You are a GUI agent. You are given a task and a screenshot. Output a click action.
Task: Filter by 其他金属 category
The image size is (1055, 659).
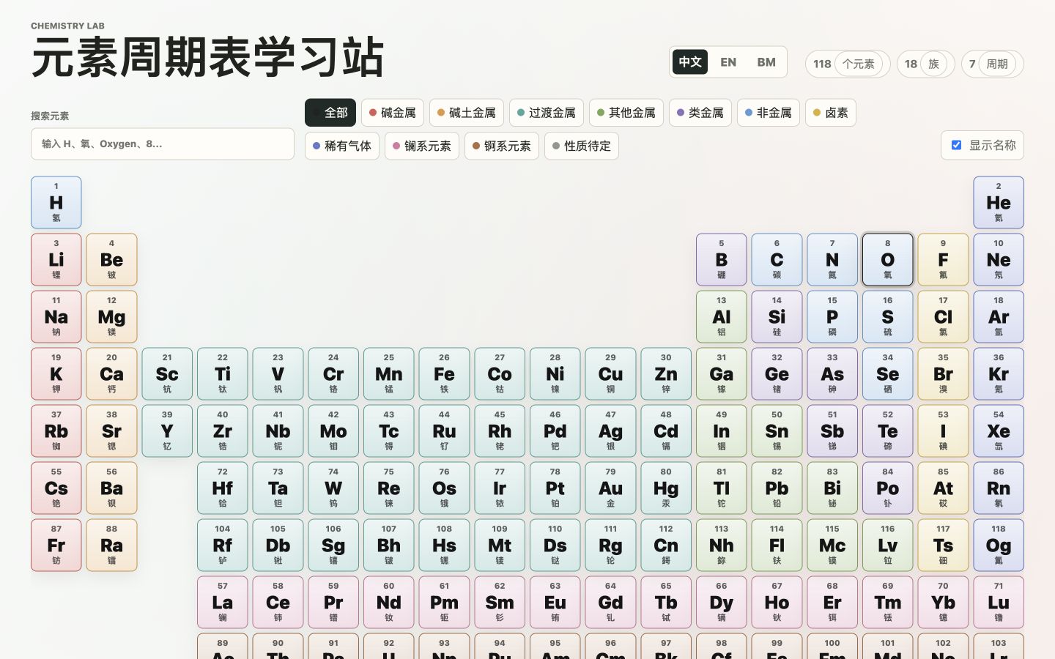(x=626, y=113)
